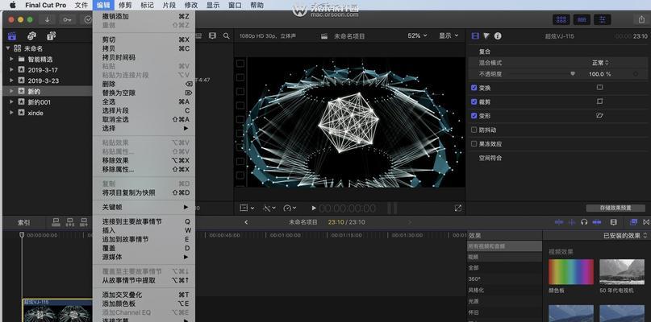Disable the 裁剪 checkbox
This screenshot has width=651, height=322.
click(x=474, y=101)
